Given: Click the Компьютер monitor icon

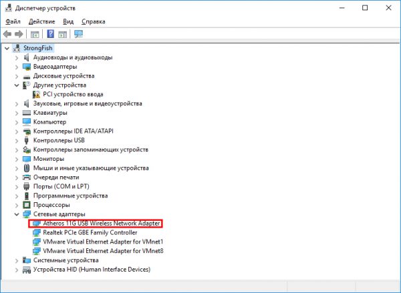Looking at the screenshot, I should click(x=27, y=122).
